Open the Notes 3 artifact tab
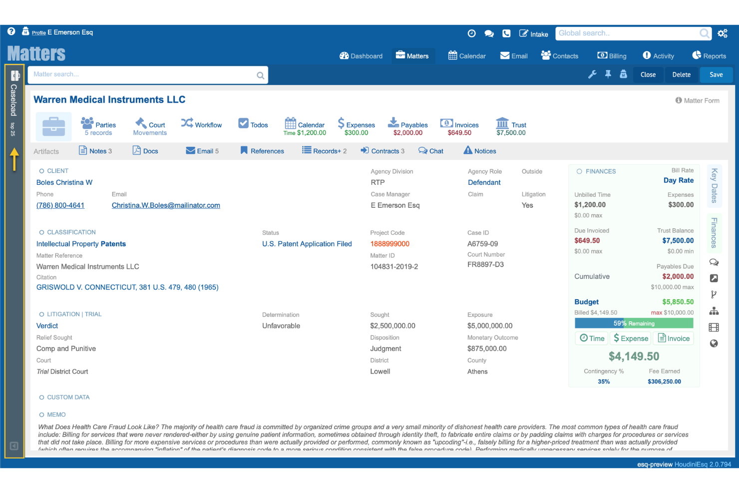 click(x=95, y=151)
